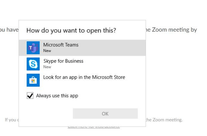The width and height of the screenshot is (207, 136).
Task: Choose "Skype for Business" app name text
Action: tap(63, 61)
